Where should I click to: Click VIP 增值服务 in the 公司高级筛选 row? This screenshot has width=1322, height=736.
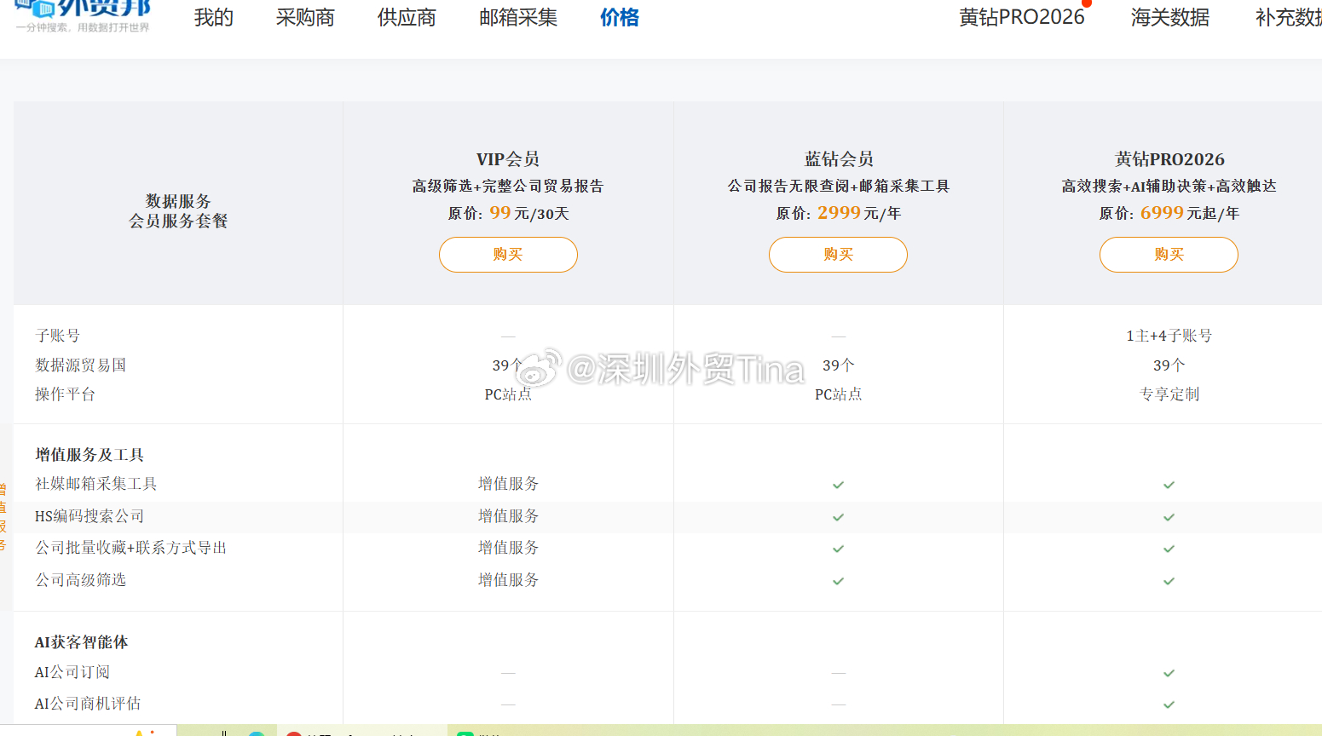click(x=508, y=580)
